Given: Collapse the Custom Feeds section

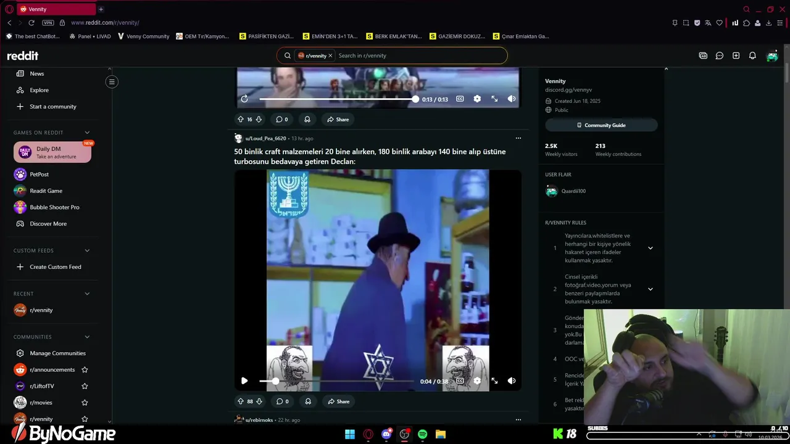Looking at the screenshot, I should (87, 250).
